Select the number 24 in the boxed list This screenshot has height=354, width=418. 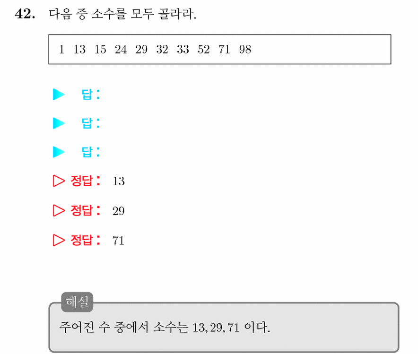[x=121, y=49]
